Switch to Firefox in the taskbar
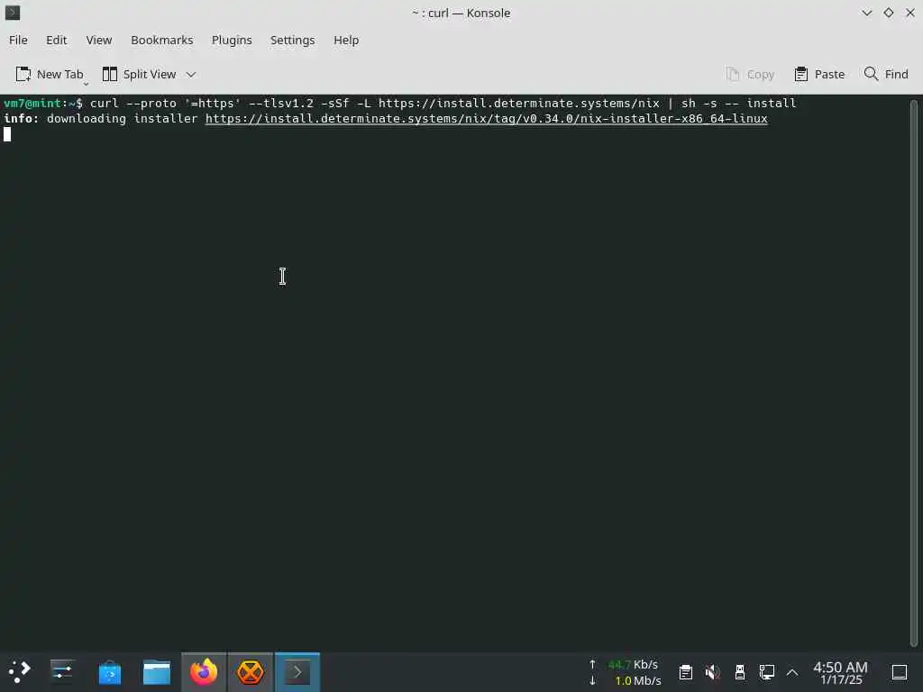 pos(204,672)
